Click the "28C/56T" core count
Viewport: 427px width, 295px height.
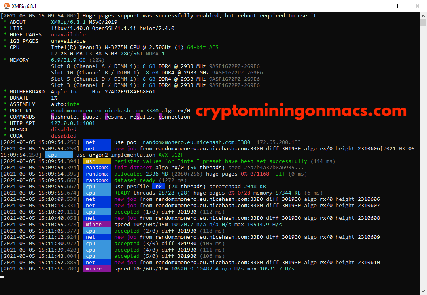pos(132,54)
